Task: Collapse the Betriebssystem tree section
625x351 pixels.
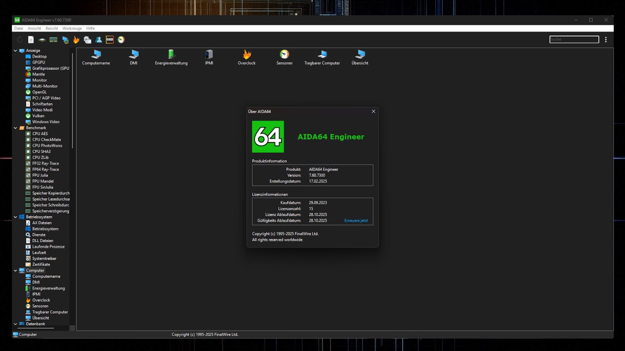Action: [x=15, y=217]
